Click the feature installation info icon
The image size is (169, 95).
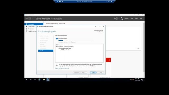[x=57, y=39]
